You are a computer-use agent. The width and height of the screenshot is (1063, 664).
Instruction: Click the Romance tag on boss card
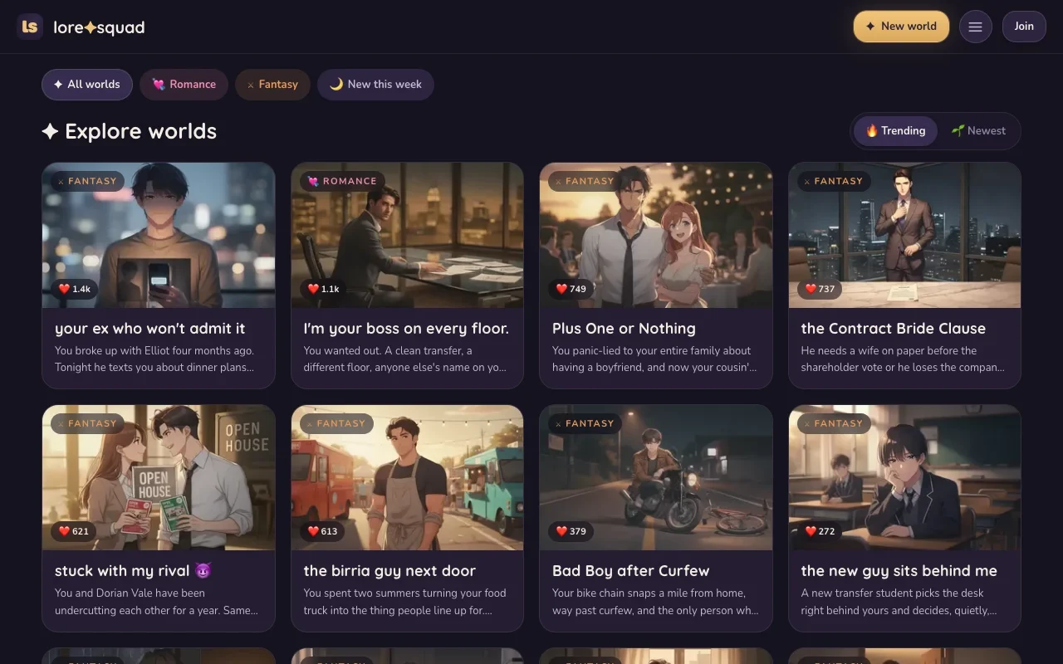pos(342,181)
